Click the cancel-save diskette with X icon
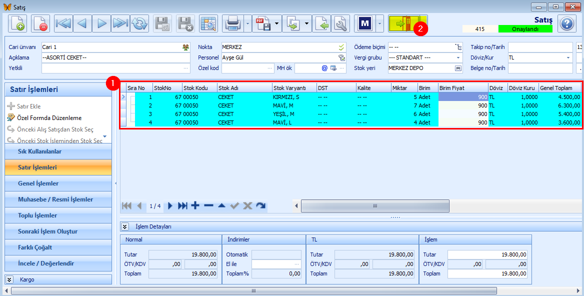 [x=185, y=24]
